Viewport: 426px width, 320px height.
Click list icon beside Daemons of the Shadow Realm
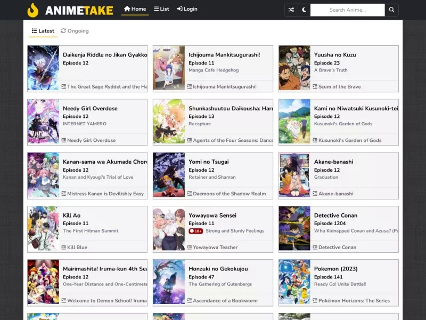click(190, 194)
